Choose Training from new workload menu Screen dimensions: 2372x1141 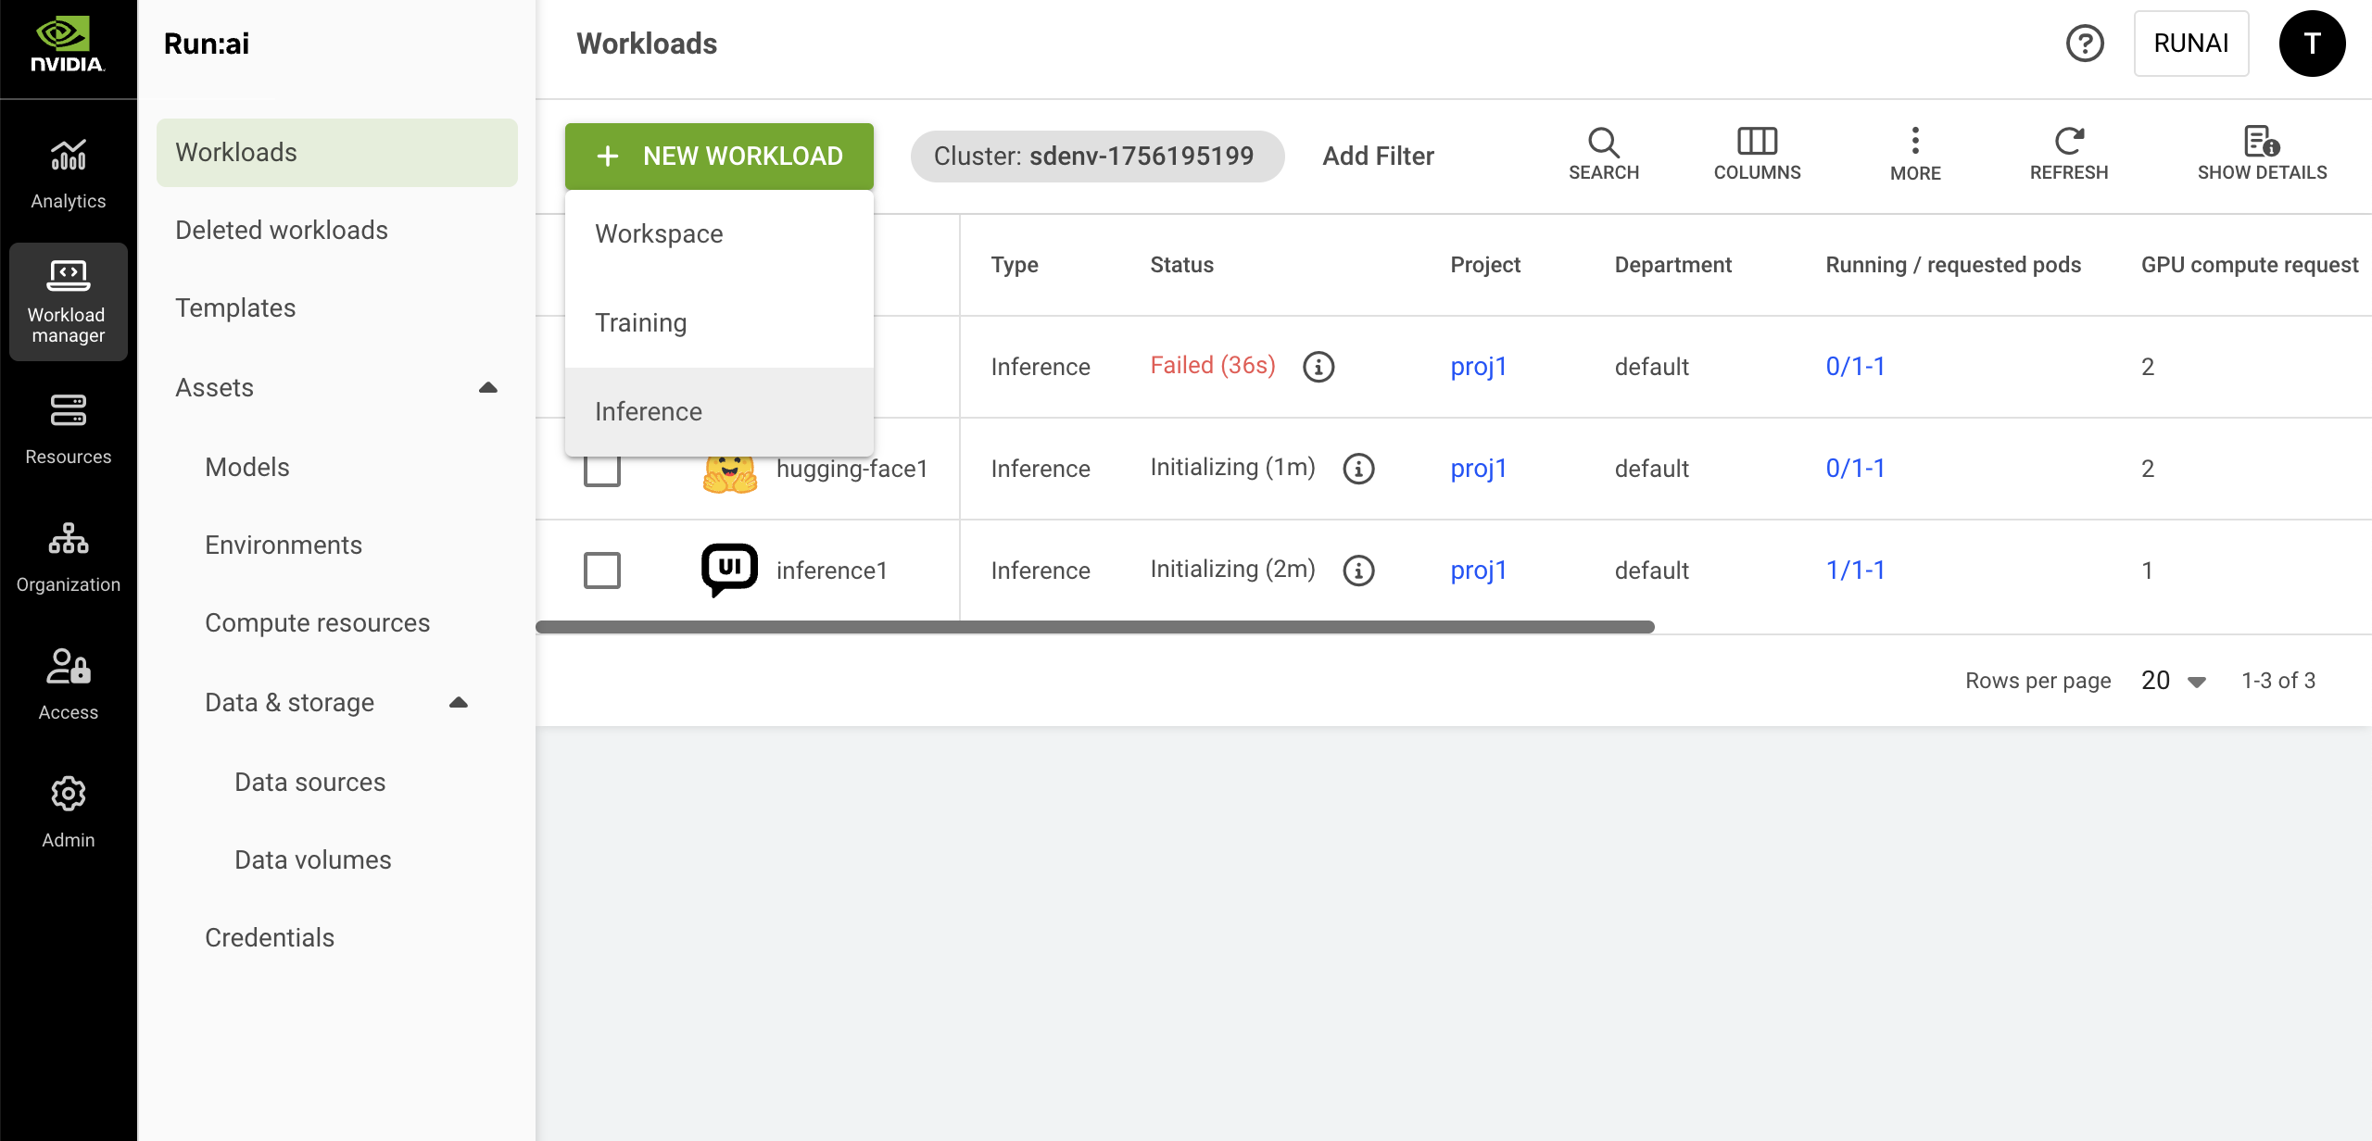[641, 322]
